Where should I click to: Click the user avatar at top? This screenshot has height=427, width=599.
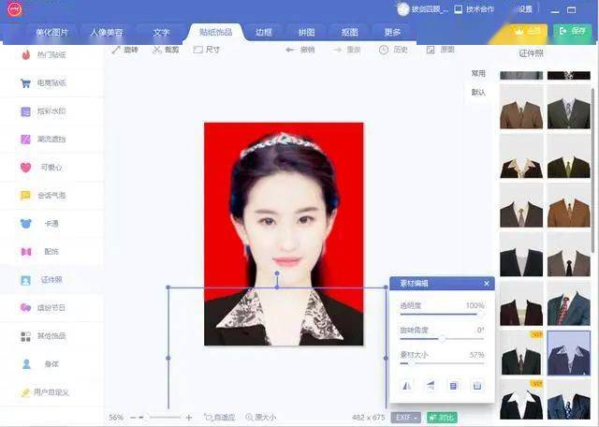[x=403, y=9]
